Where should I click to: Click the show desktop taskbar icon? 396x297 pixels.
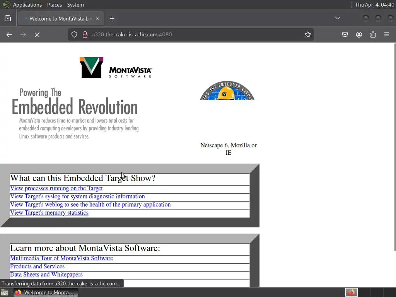pos(5,292)
